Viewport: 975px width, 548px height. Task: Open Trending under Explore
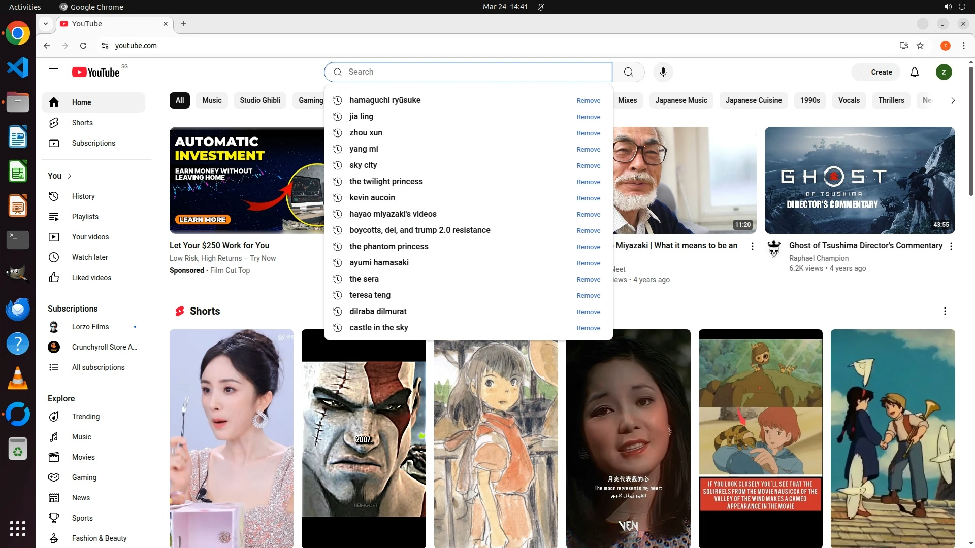pyautogui.click(x=85, y=417)
